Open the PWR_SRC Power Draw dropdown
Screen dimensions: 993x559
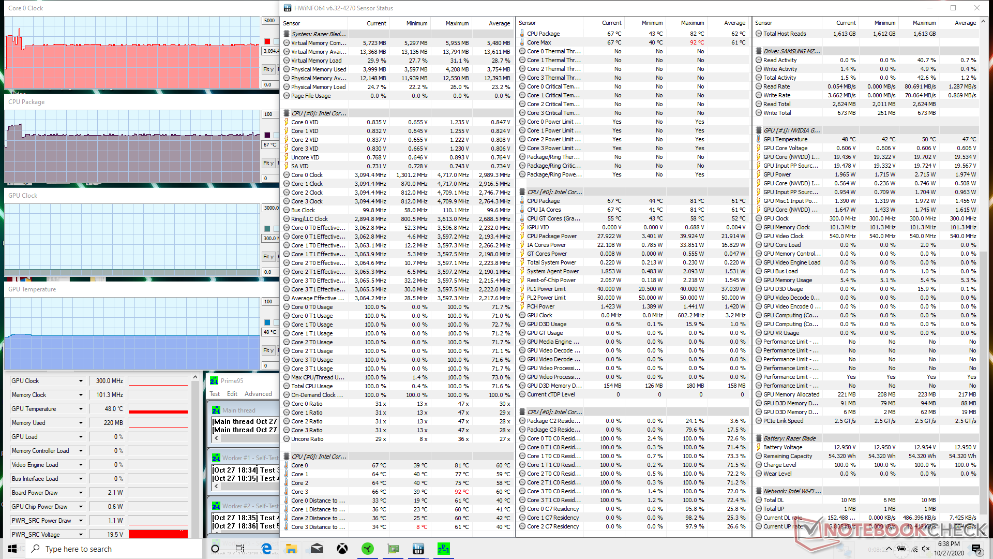point(81,521)
